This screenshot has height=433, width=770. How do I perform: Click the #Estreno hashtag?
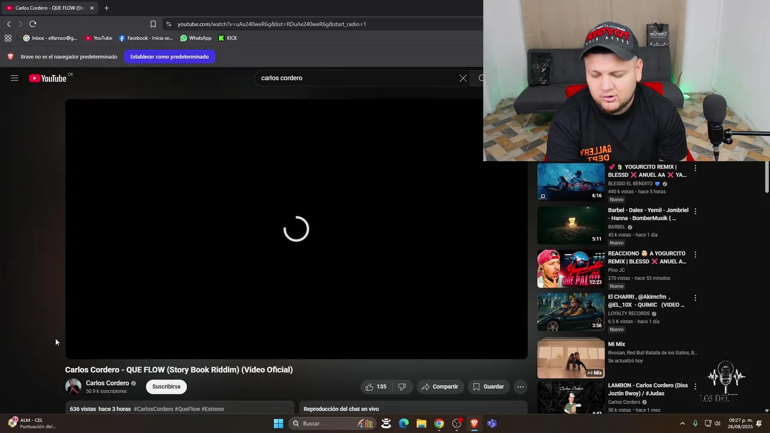(212, 409)
